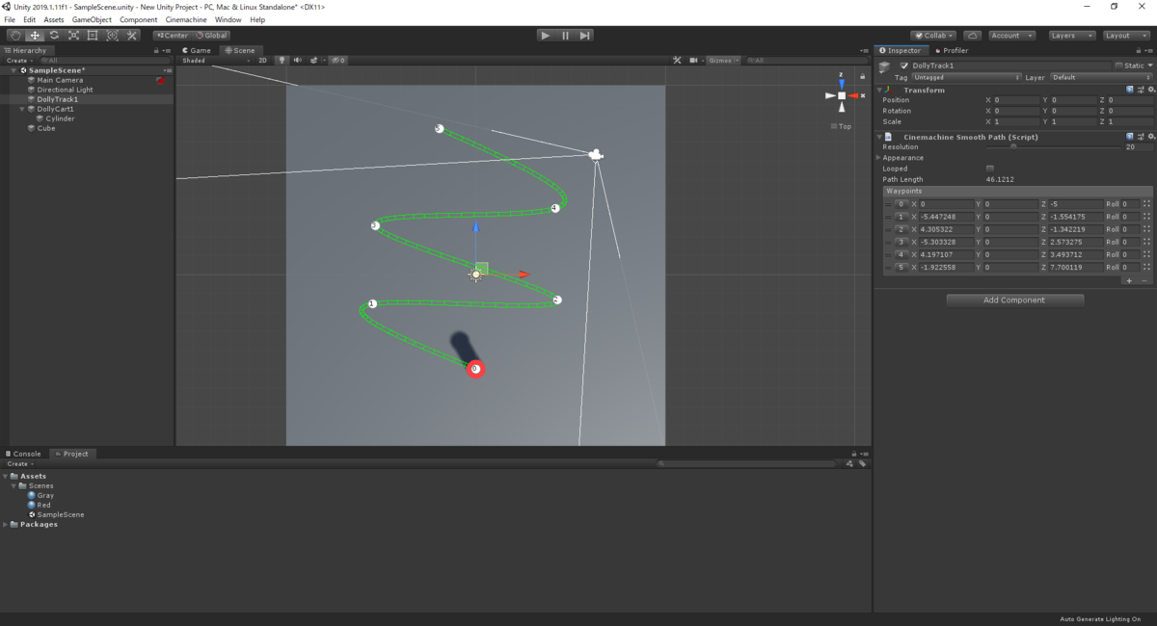Collapse the Transform component foldout
Screen dimensions: 1157x626
879,90
